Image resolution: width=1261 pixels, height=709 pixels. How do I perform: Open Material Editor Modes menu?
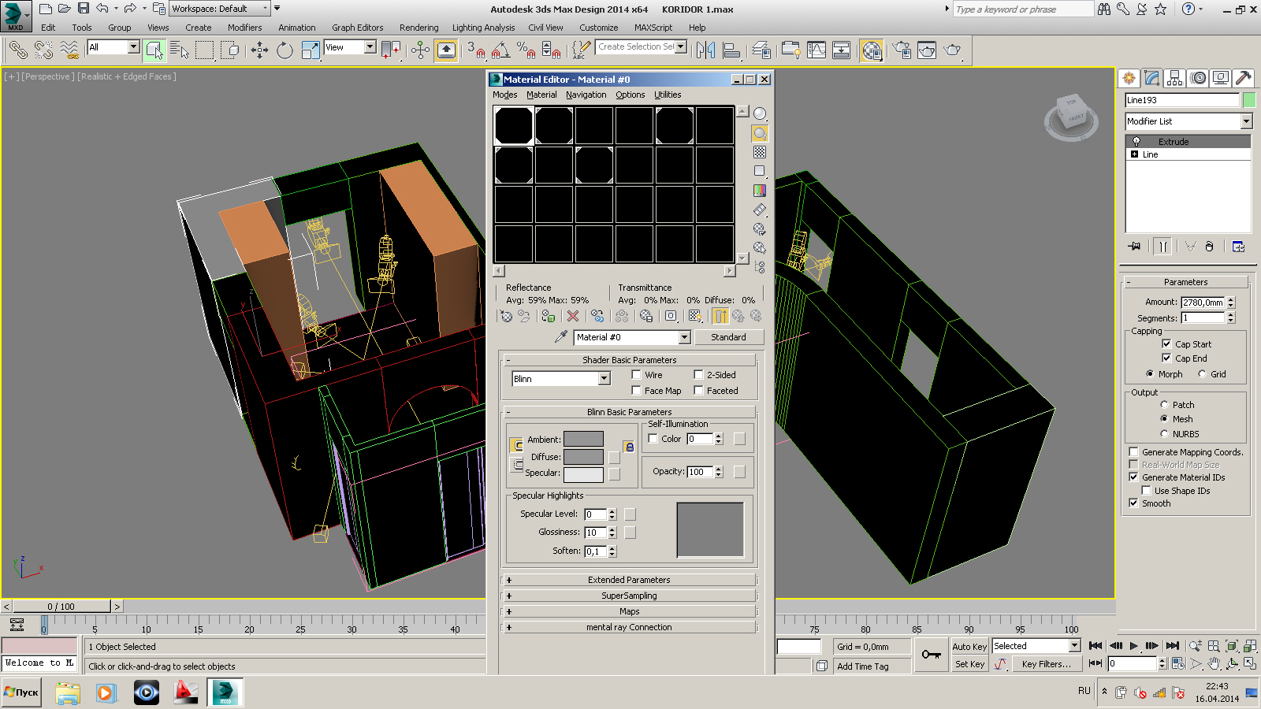point(504,95)
